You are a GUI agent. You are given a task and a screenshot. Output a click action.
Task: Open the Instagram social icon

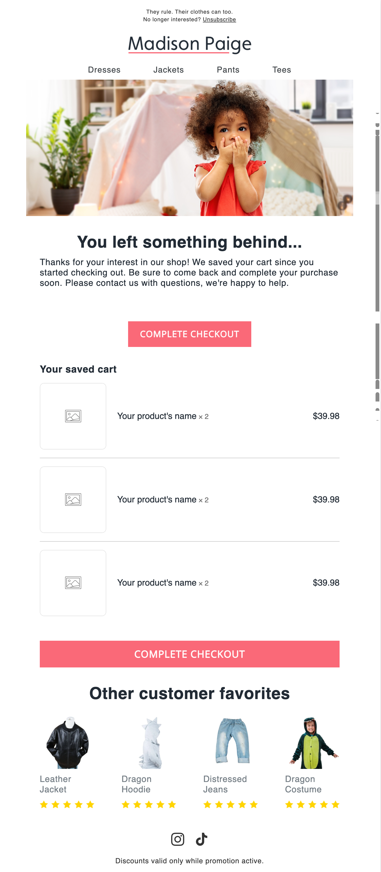[178, 839]
